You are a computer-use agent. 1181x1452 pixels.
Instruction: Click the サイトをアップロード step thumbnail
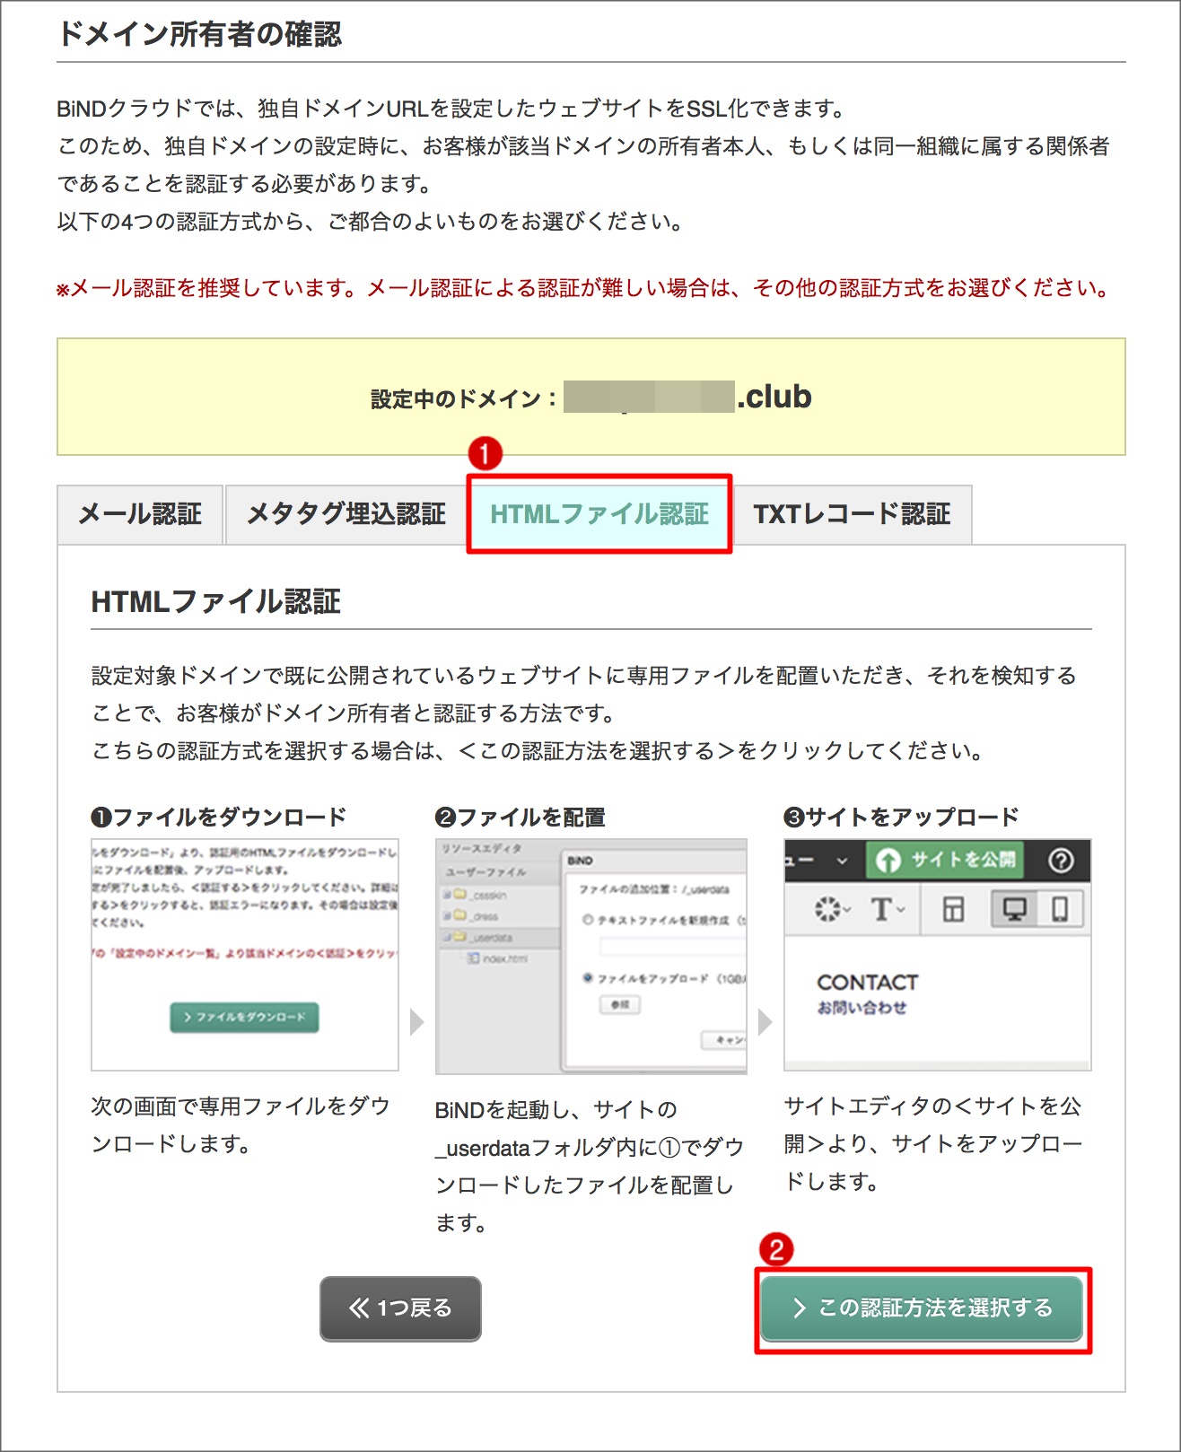938,955
